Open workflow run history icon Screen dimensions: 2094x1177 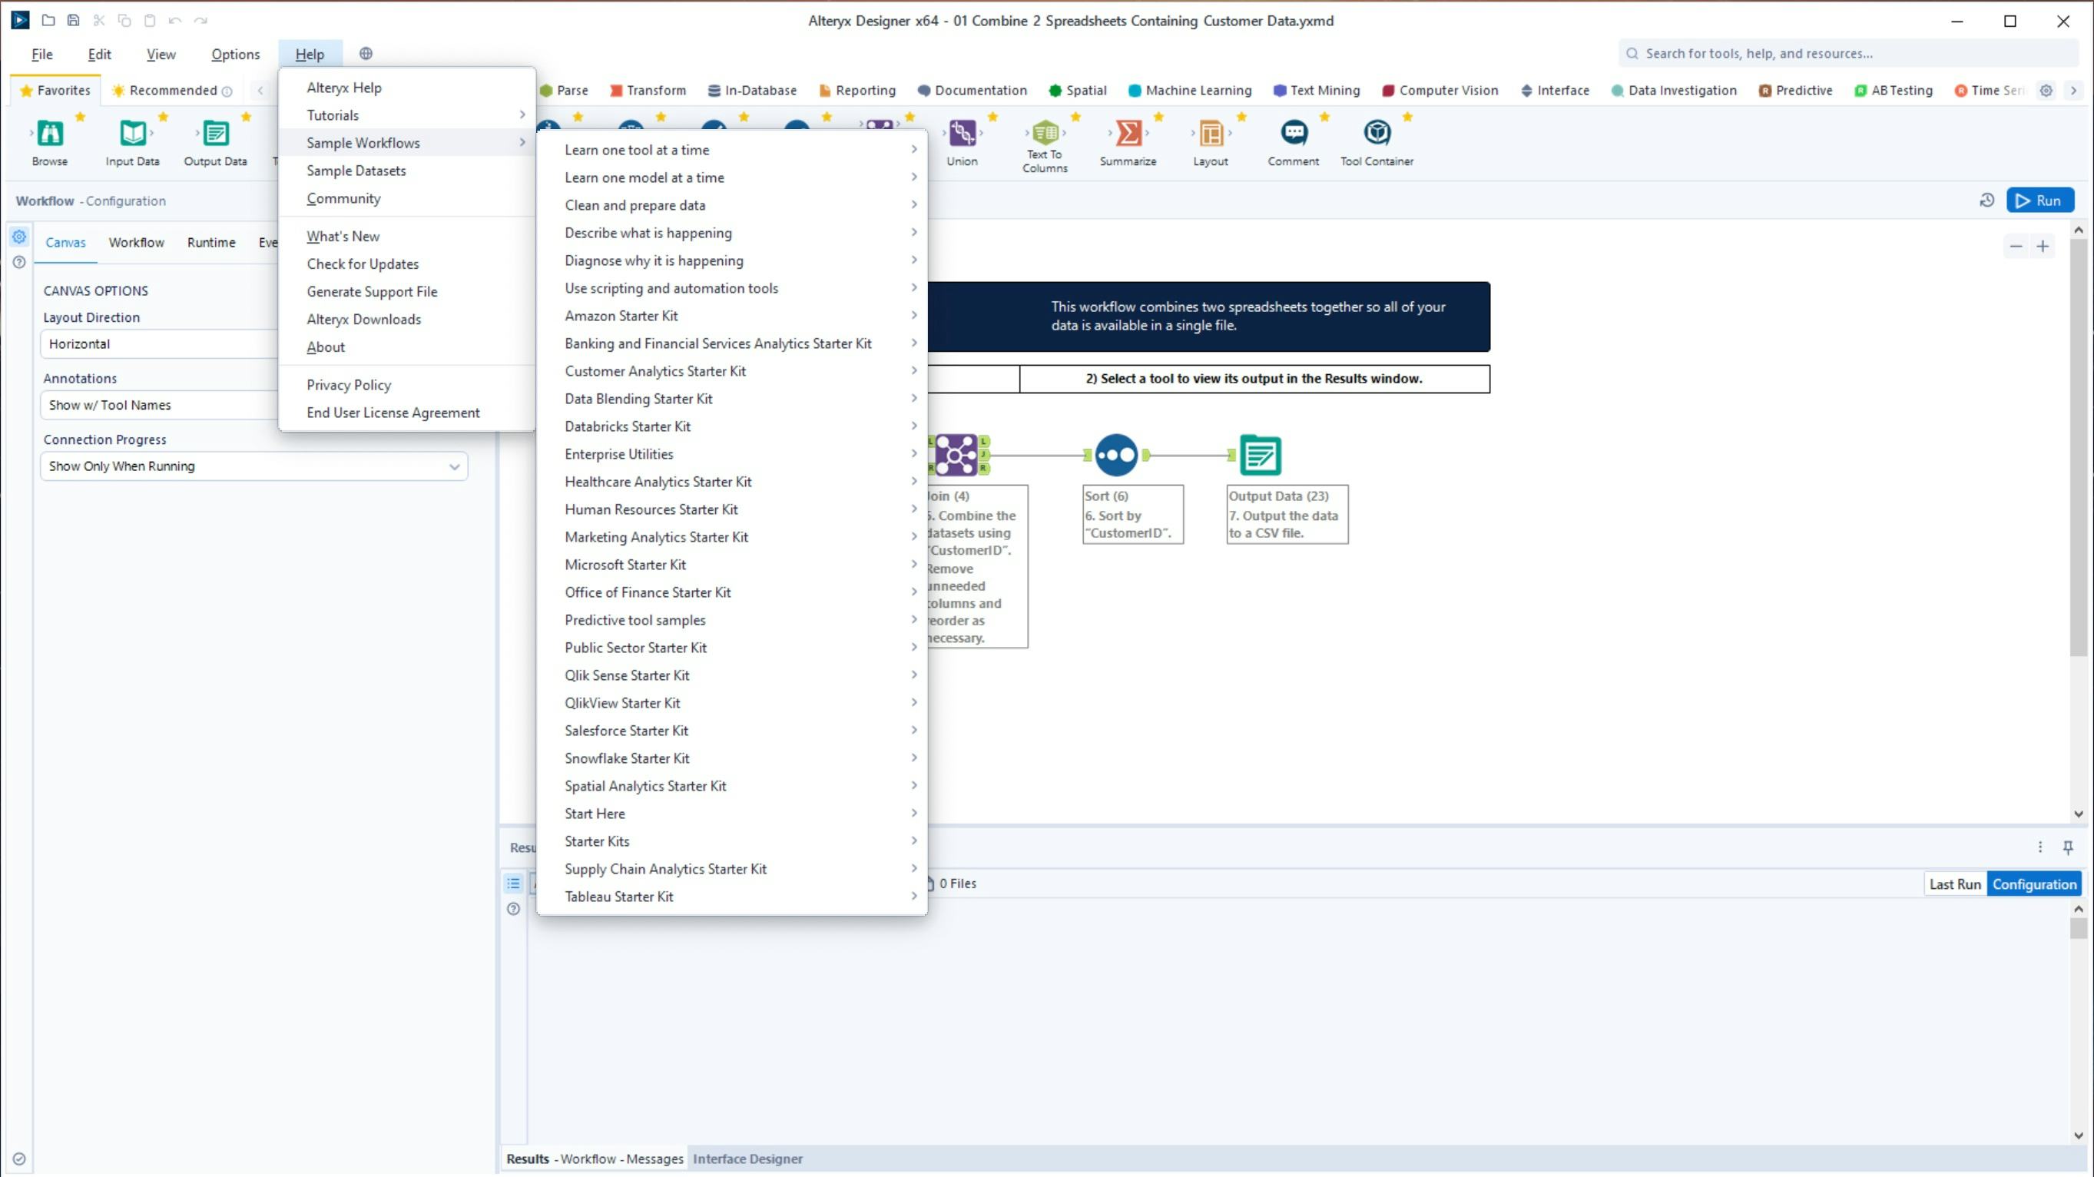click(1986, 201)
